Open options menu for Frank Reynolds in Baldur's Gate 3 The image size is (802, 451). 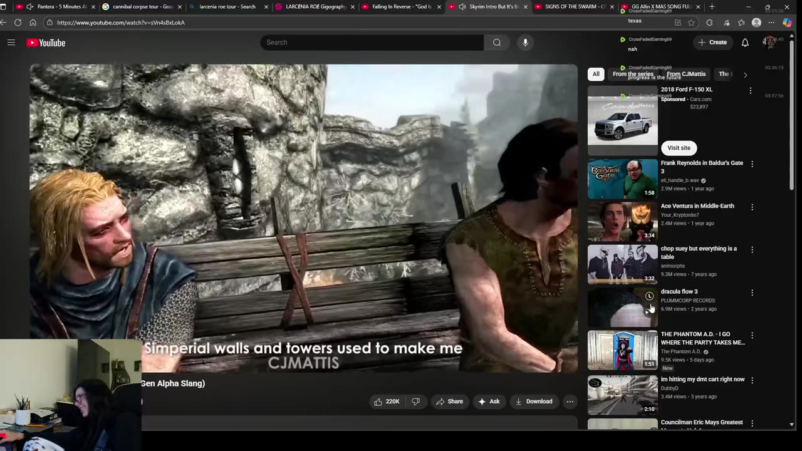752,164
